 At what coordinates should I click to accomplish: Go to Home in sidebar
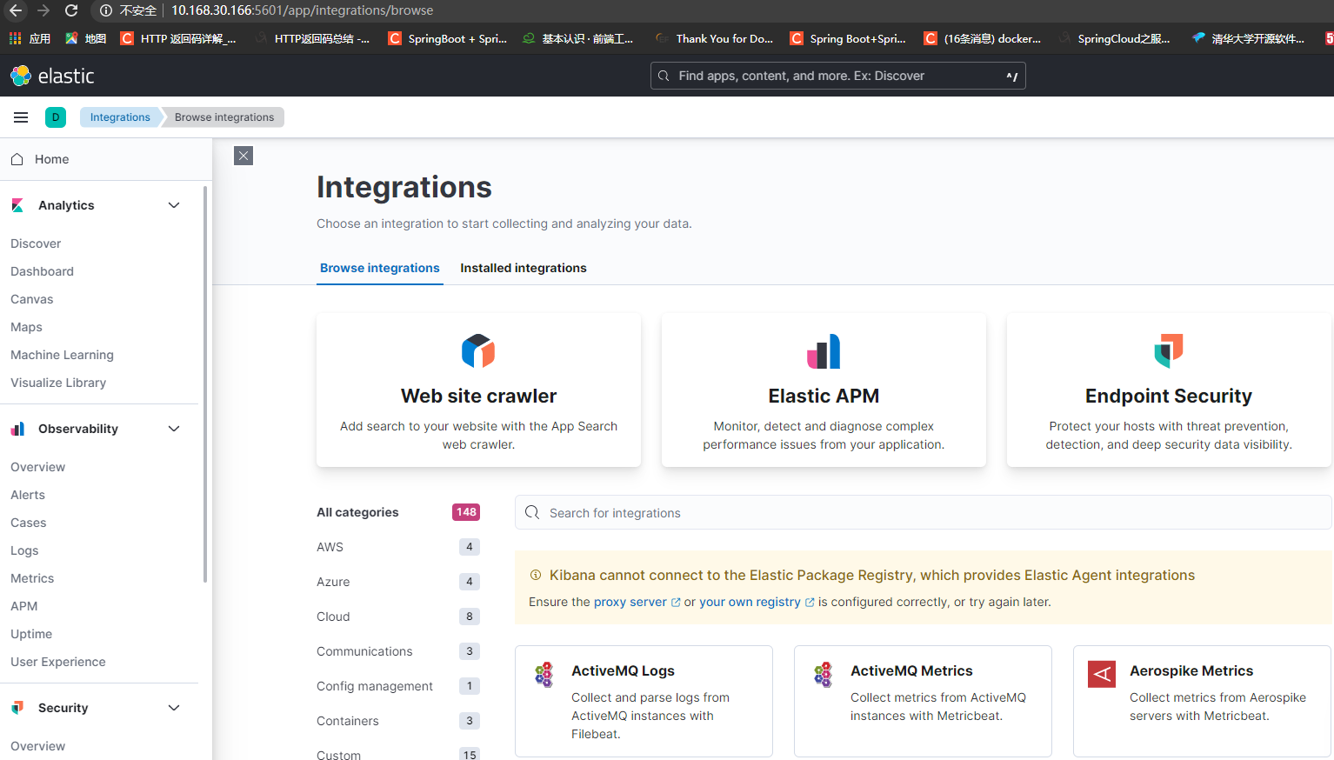tap(51, 159)
